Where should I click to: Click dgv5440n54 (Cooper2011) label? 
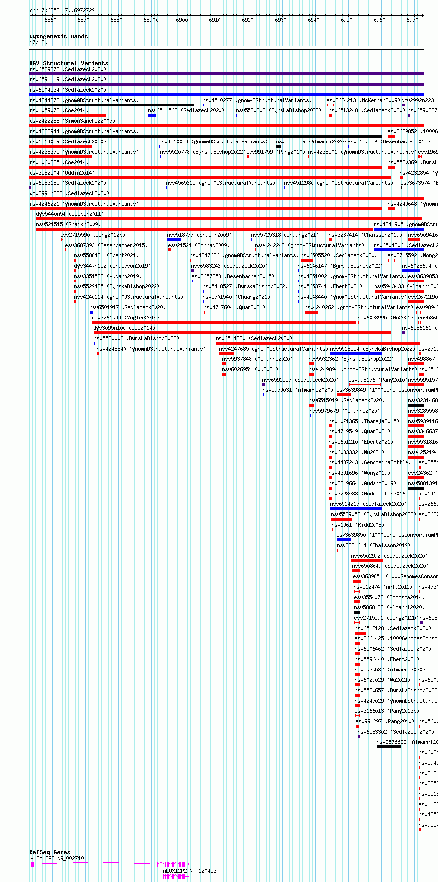pyautogui.click(x=70, y=214)
